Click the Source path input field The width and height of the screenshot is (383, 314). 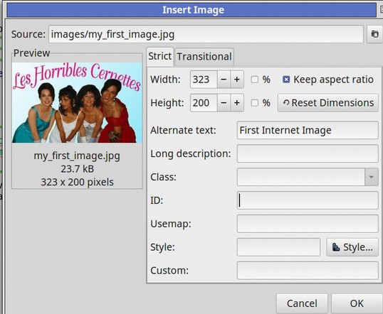pos(206,34)
